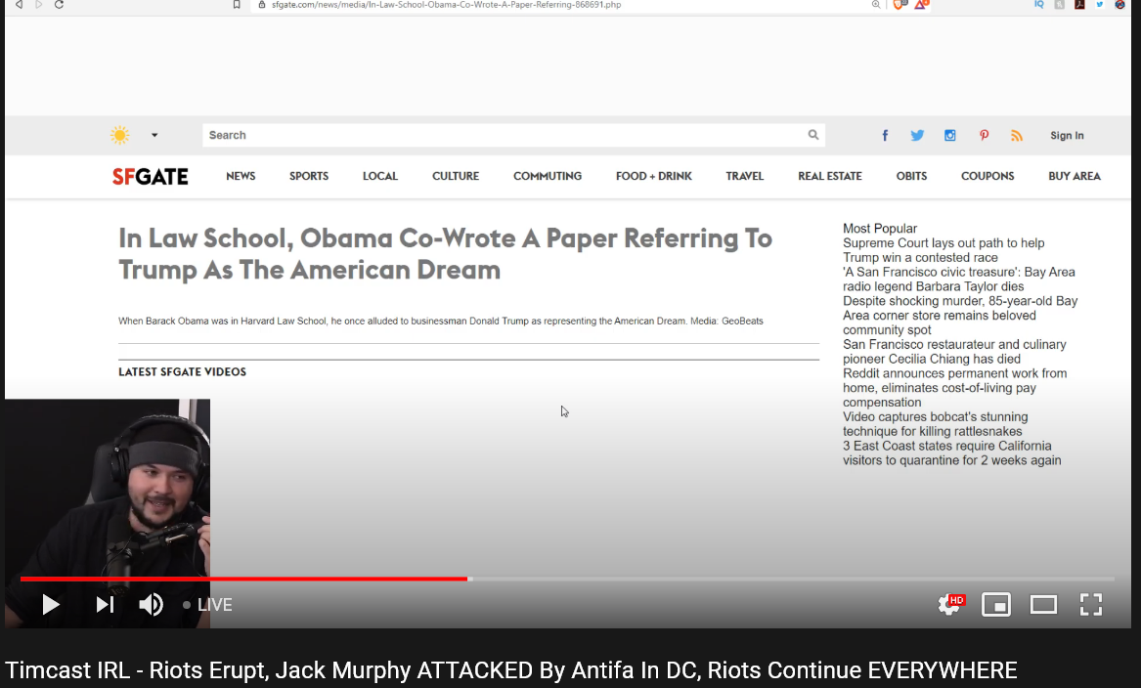
Task: Open the video settings gear with HD badge
Action: coord(950,604)
